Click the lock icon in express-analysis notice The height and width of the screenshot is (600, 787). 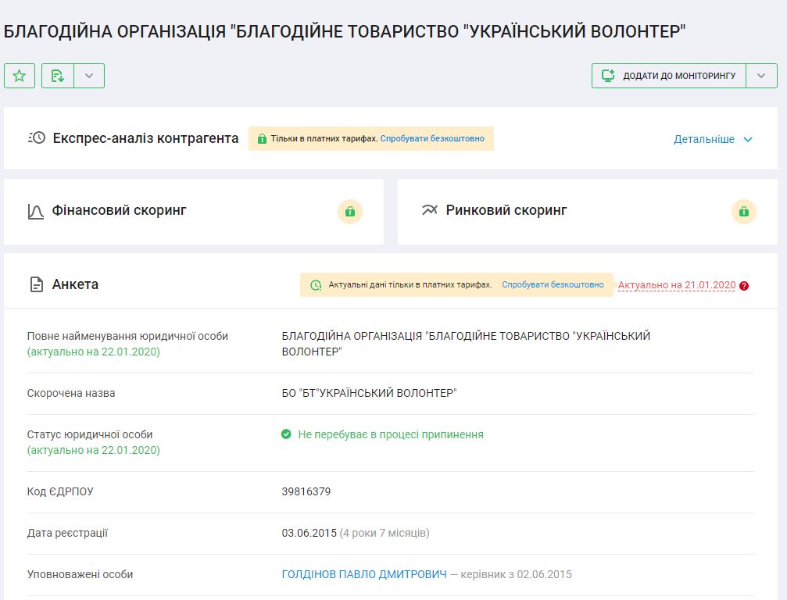point(262,138)
